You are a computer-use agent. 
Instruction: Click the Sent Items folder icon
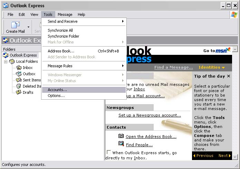click(19, 80)
